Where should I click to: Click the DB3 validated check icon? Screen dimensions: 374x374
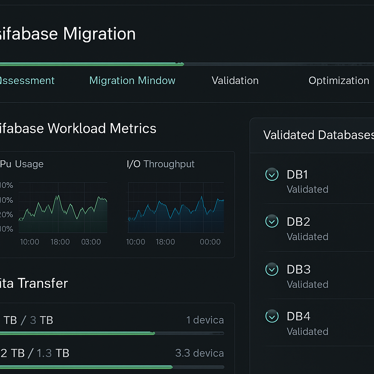tap(272, 269)
